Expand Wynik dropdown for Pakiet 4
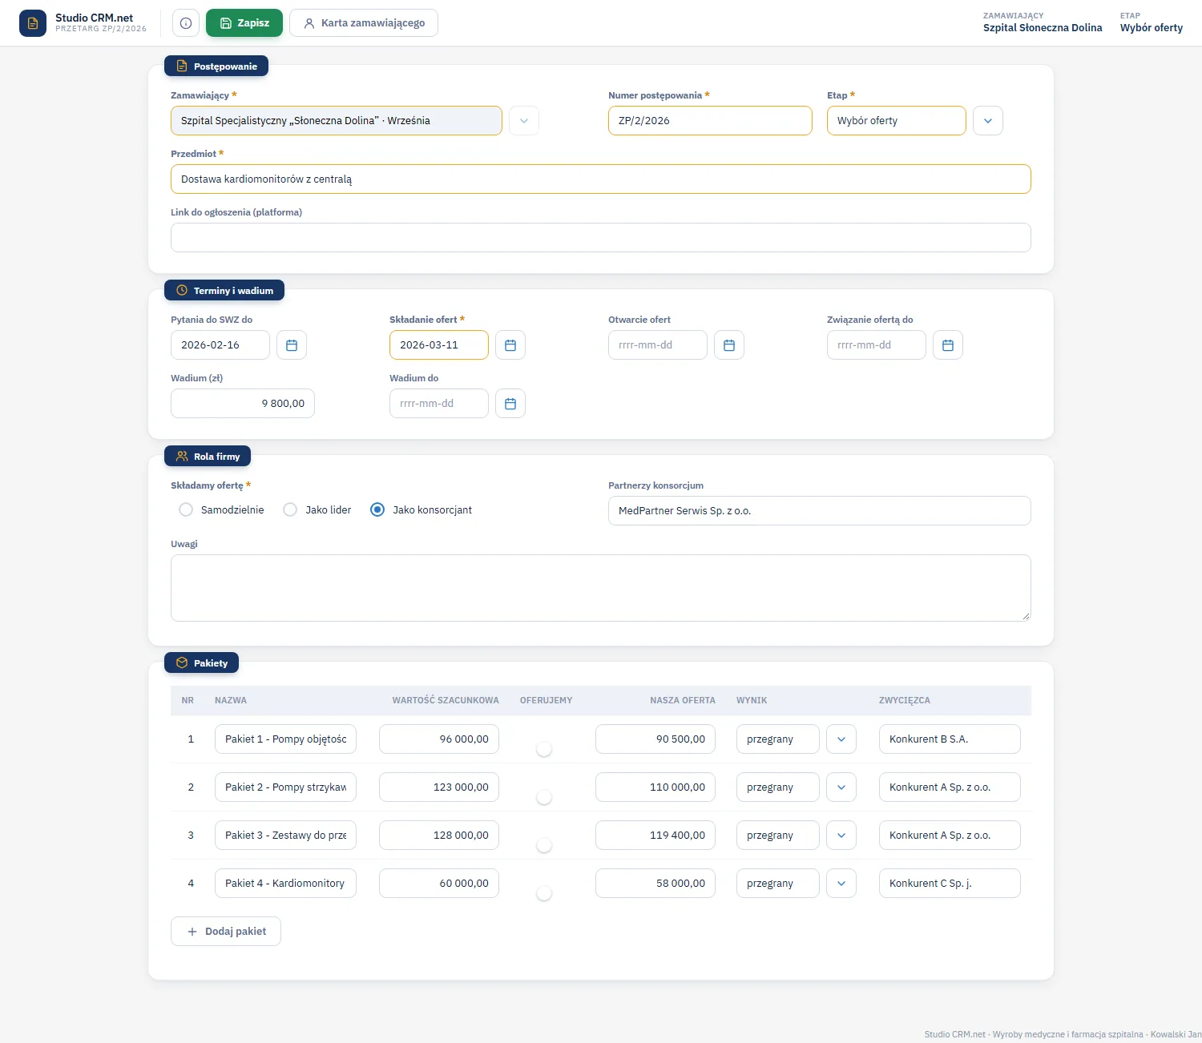Screen dimensions: 1202x1043 841,884
